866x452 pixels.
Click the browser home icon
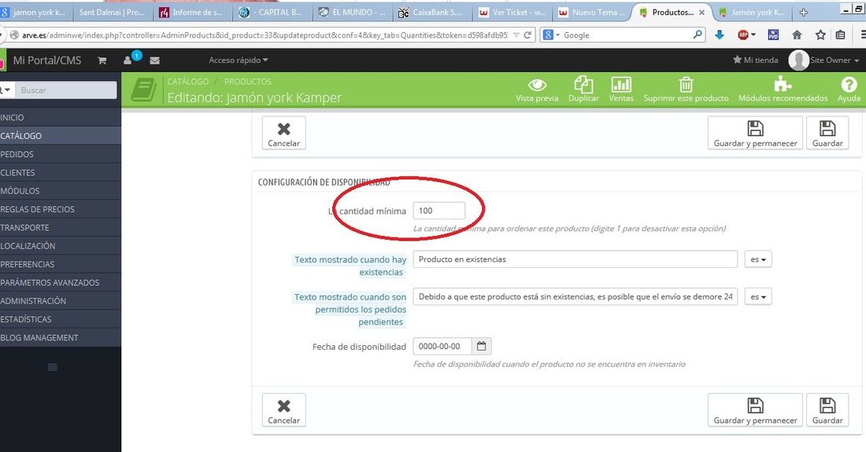797,35
